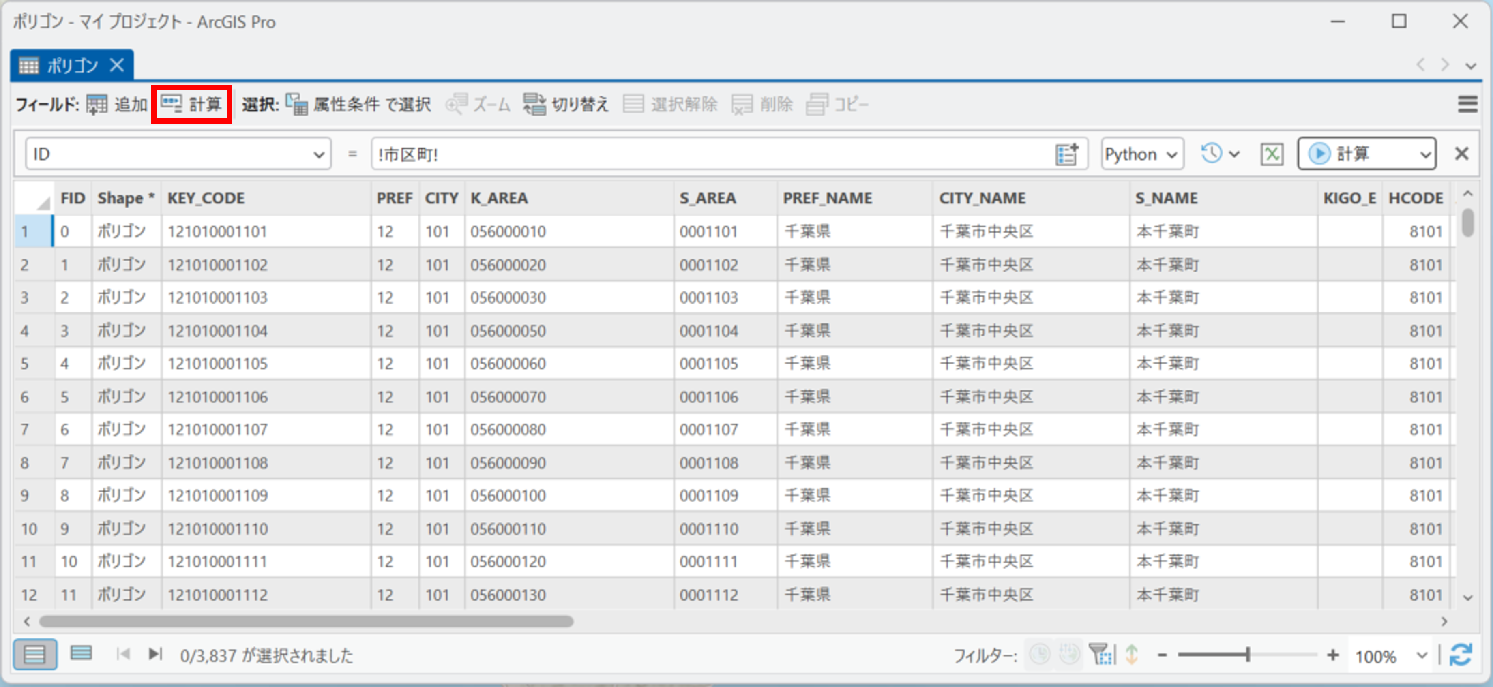Toggle show selected records view
This screenshot has height=687, width=1493.
(81, 654)
